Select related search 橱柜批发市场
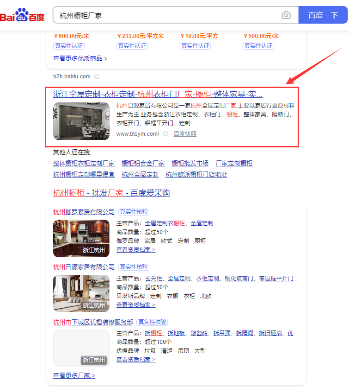Image resolution: width=349 pixels, height=387 pixels. (190, 163)
